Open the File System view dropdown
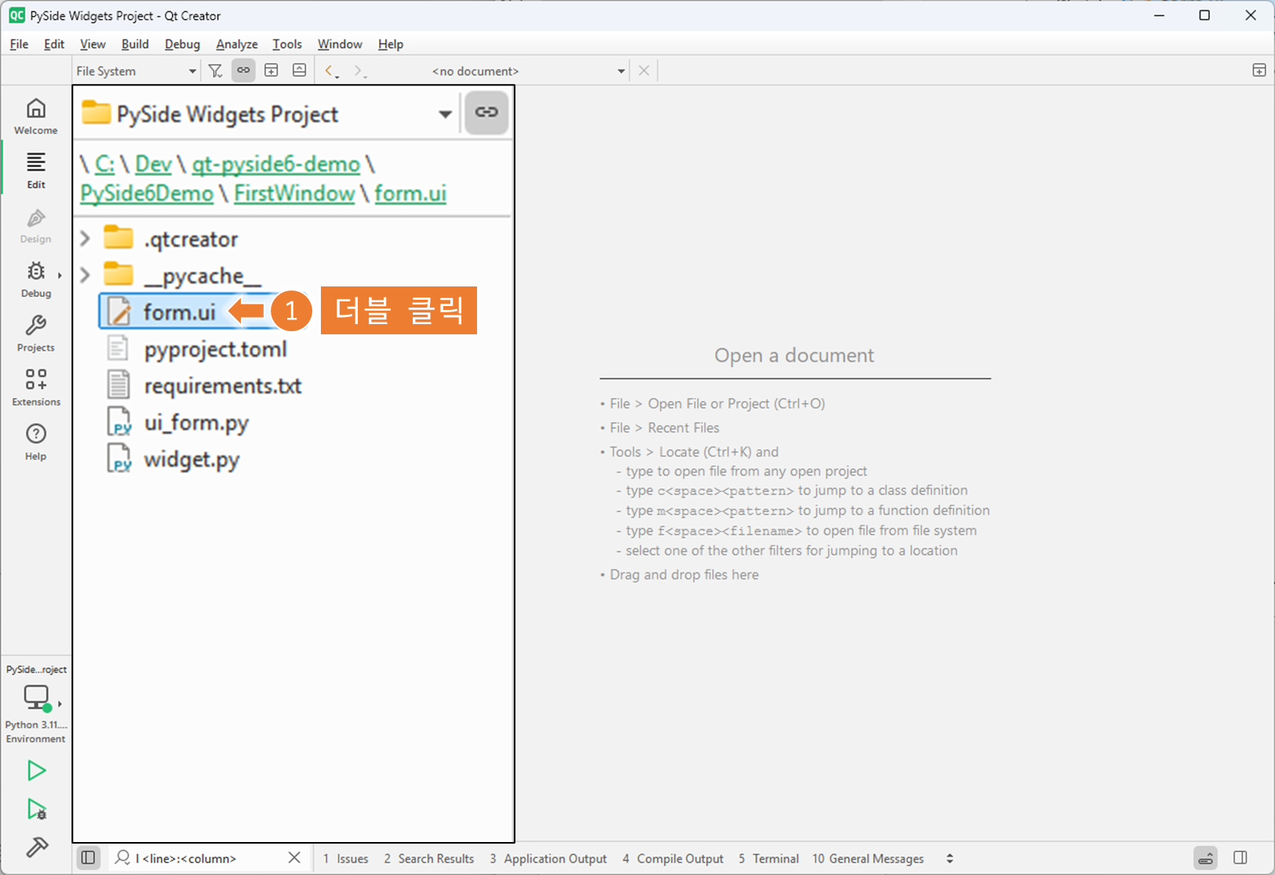 tap(136, 71)
